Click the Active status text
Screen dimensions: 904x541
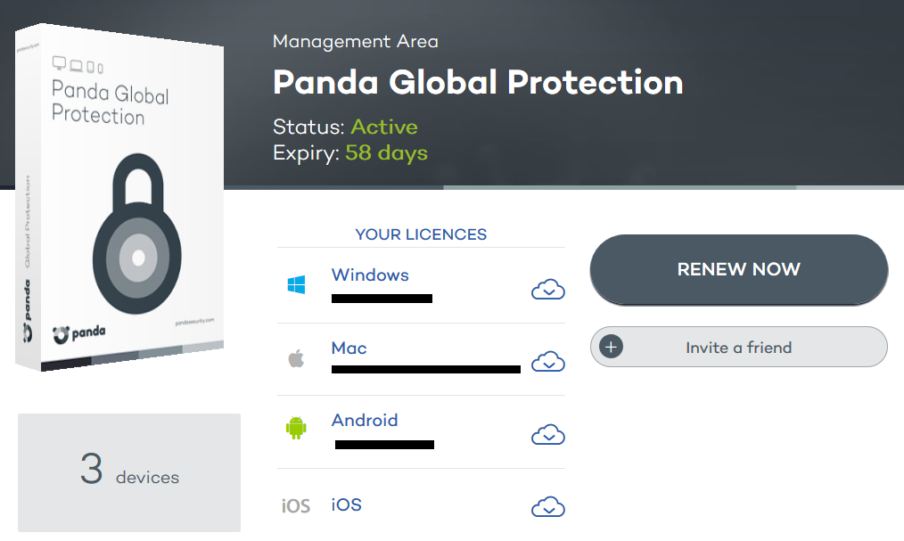(x=385, y=127)
